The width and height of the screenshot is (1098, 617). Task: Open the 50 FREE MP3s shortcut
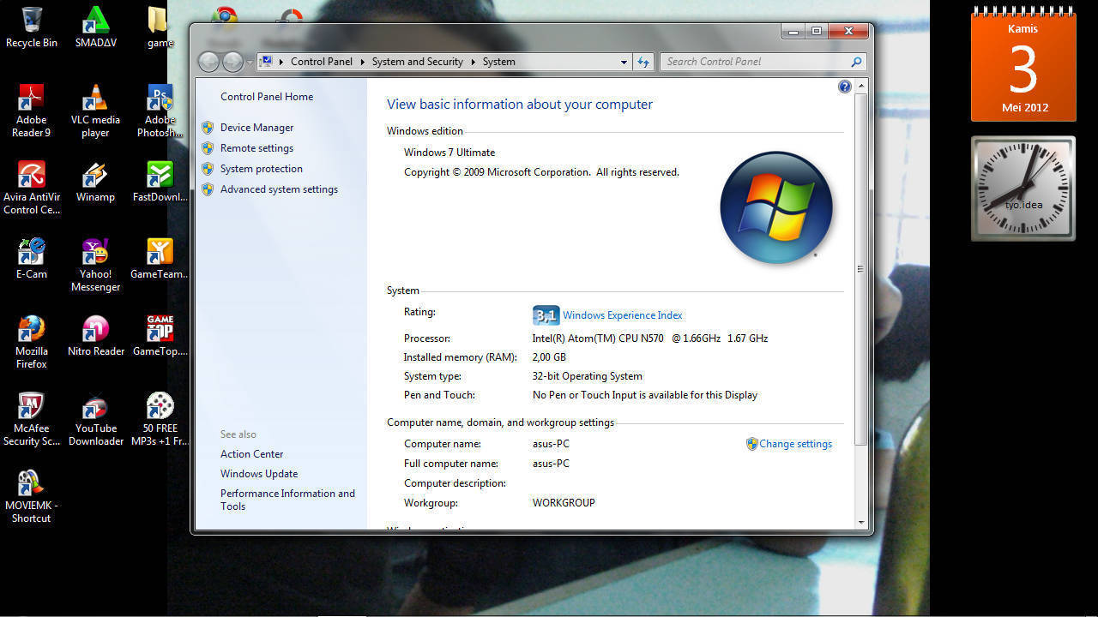tap(160, 419)
